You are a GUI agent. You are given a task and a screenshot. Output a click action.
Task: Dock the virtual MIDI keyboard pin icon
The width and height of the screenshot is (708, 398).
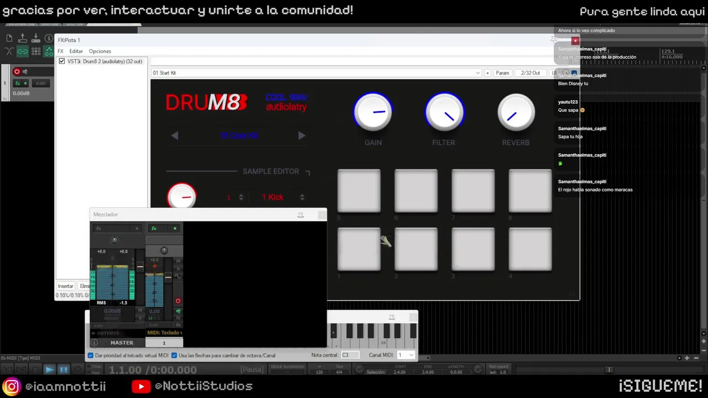tap(392, 317)
